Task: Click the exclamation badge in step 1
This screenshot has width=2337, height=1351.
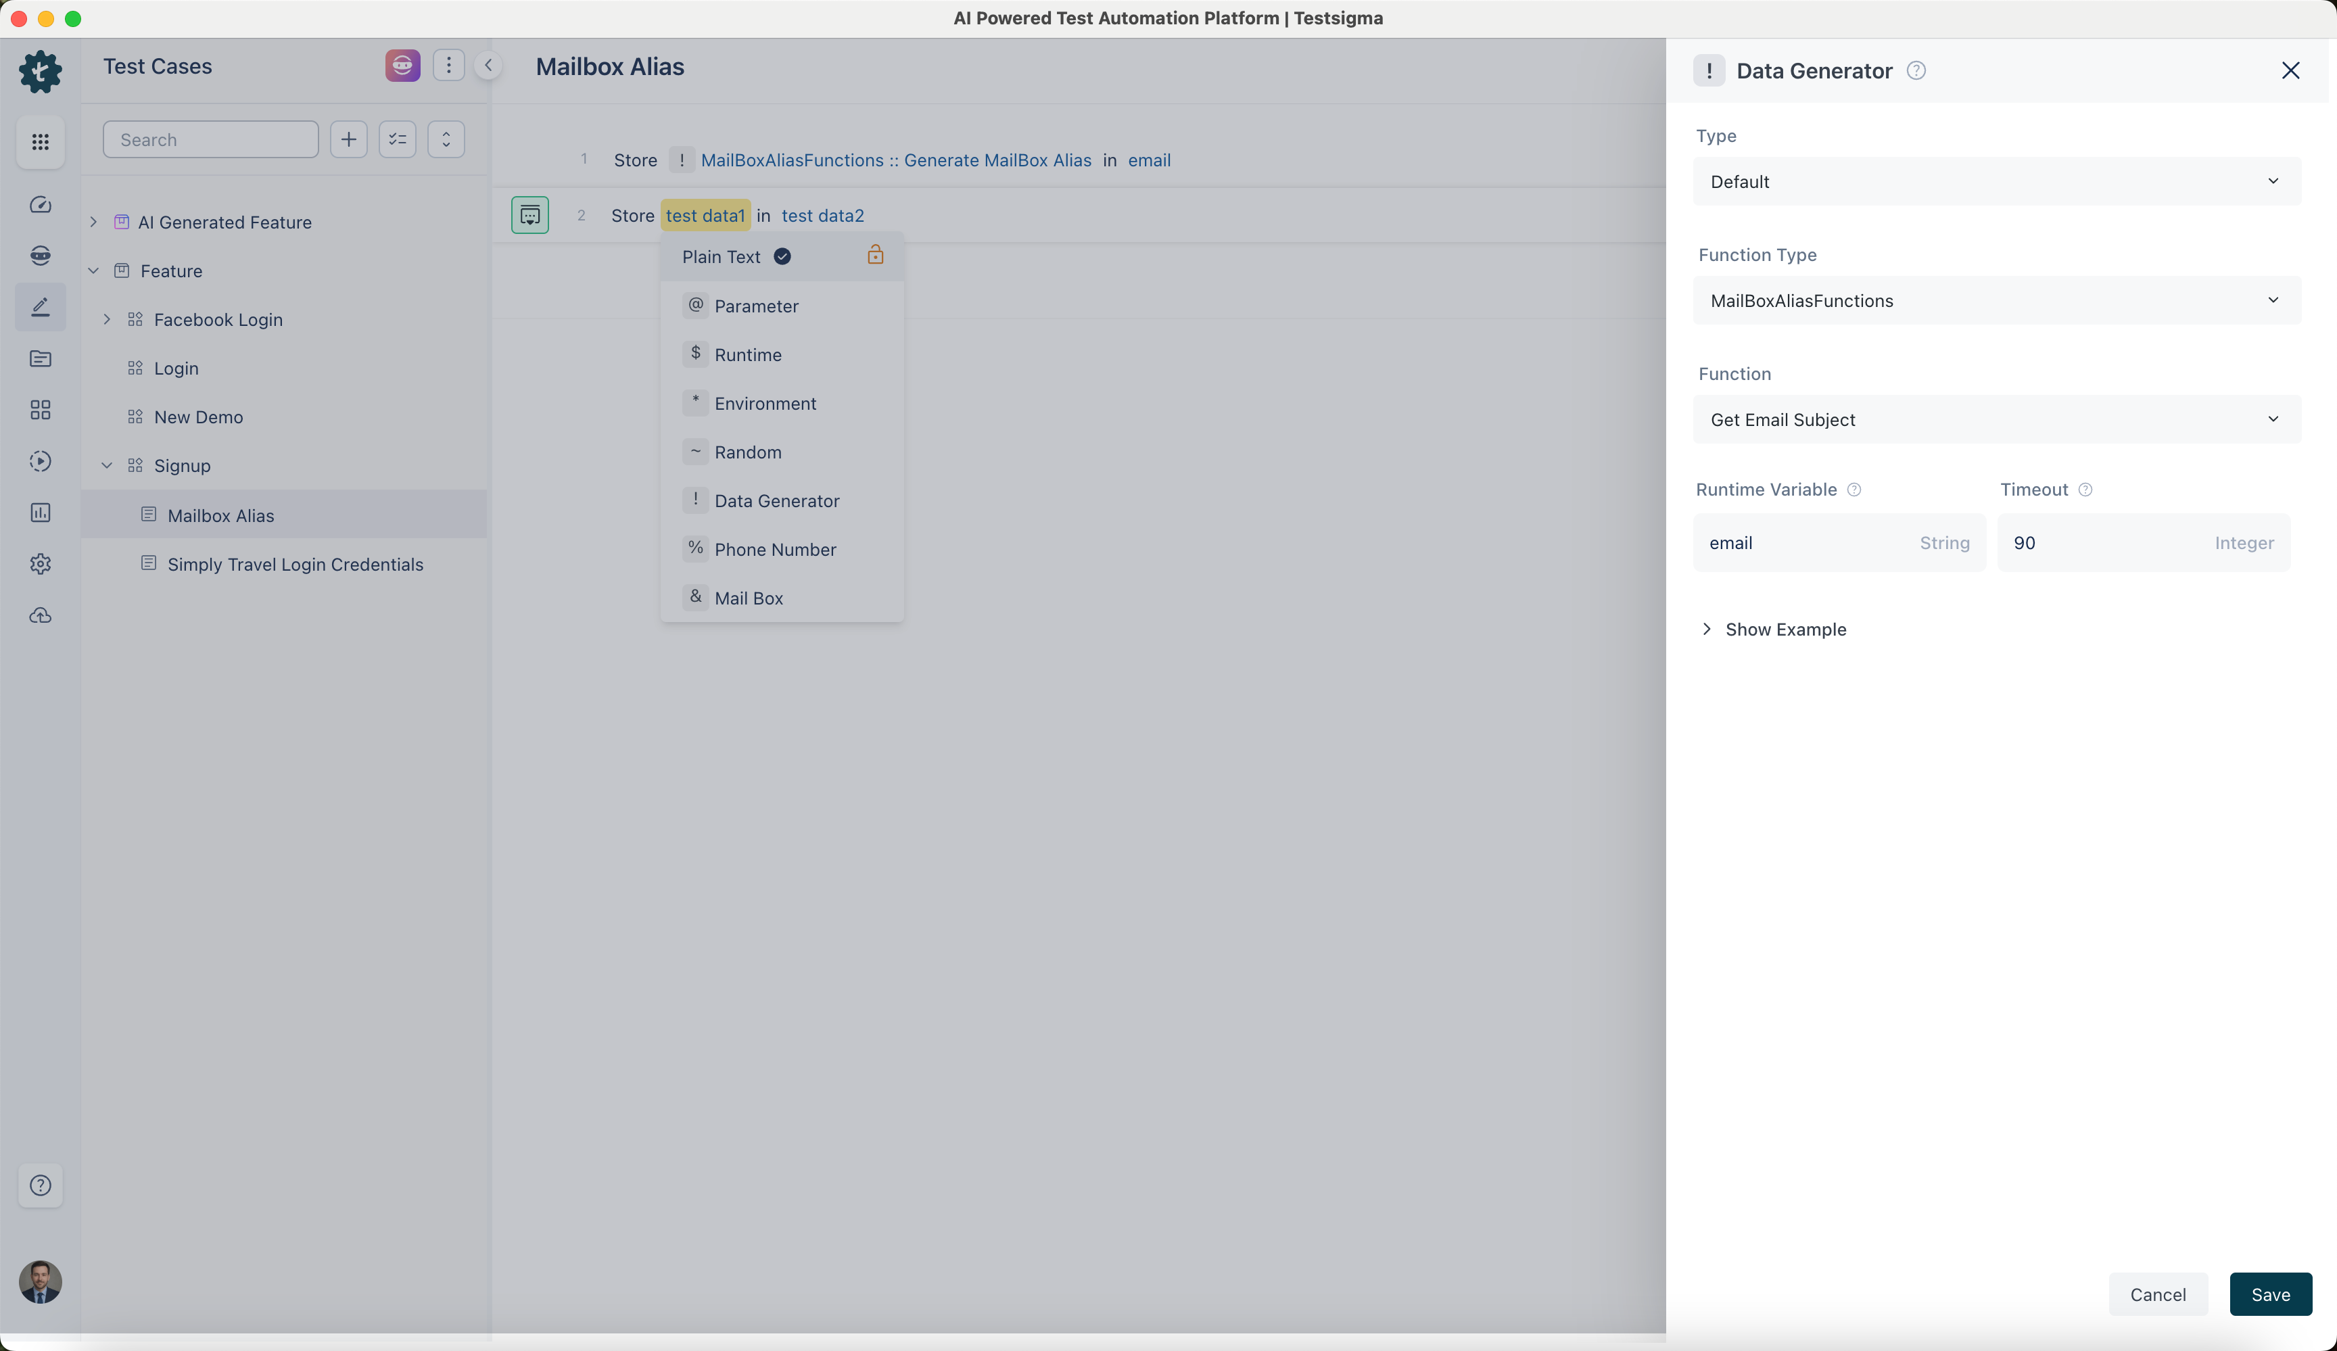Action: 682,160
